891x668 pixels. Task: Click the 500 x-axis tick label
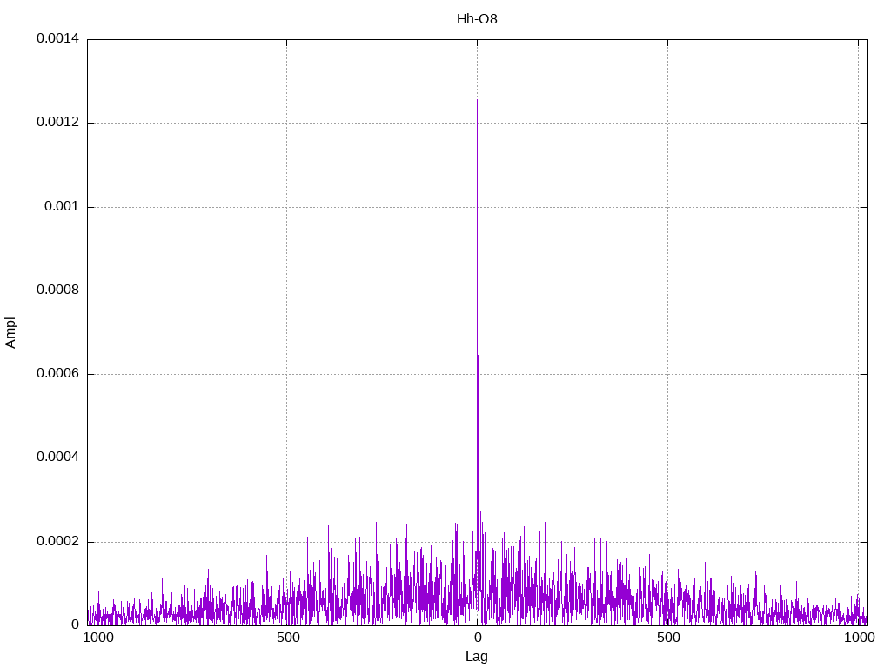667,638
